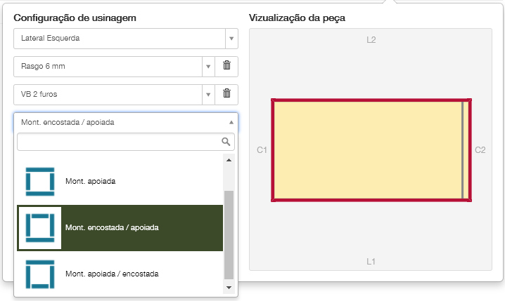The height and width of the screenshot is (301, 505).
Task: Open the Lateral Esquerda dropdown arrow
Action: click(231, 39)
